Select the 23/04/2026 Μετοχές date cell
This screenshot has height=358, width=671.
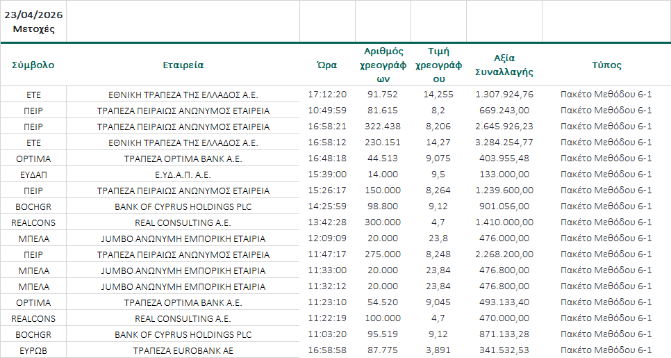(33, 22)
